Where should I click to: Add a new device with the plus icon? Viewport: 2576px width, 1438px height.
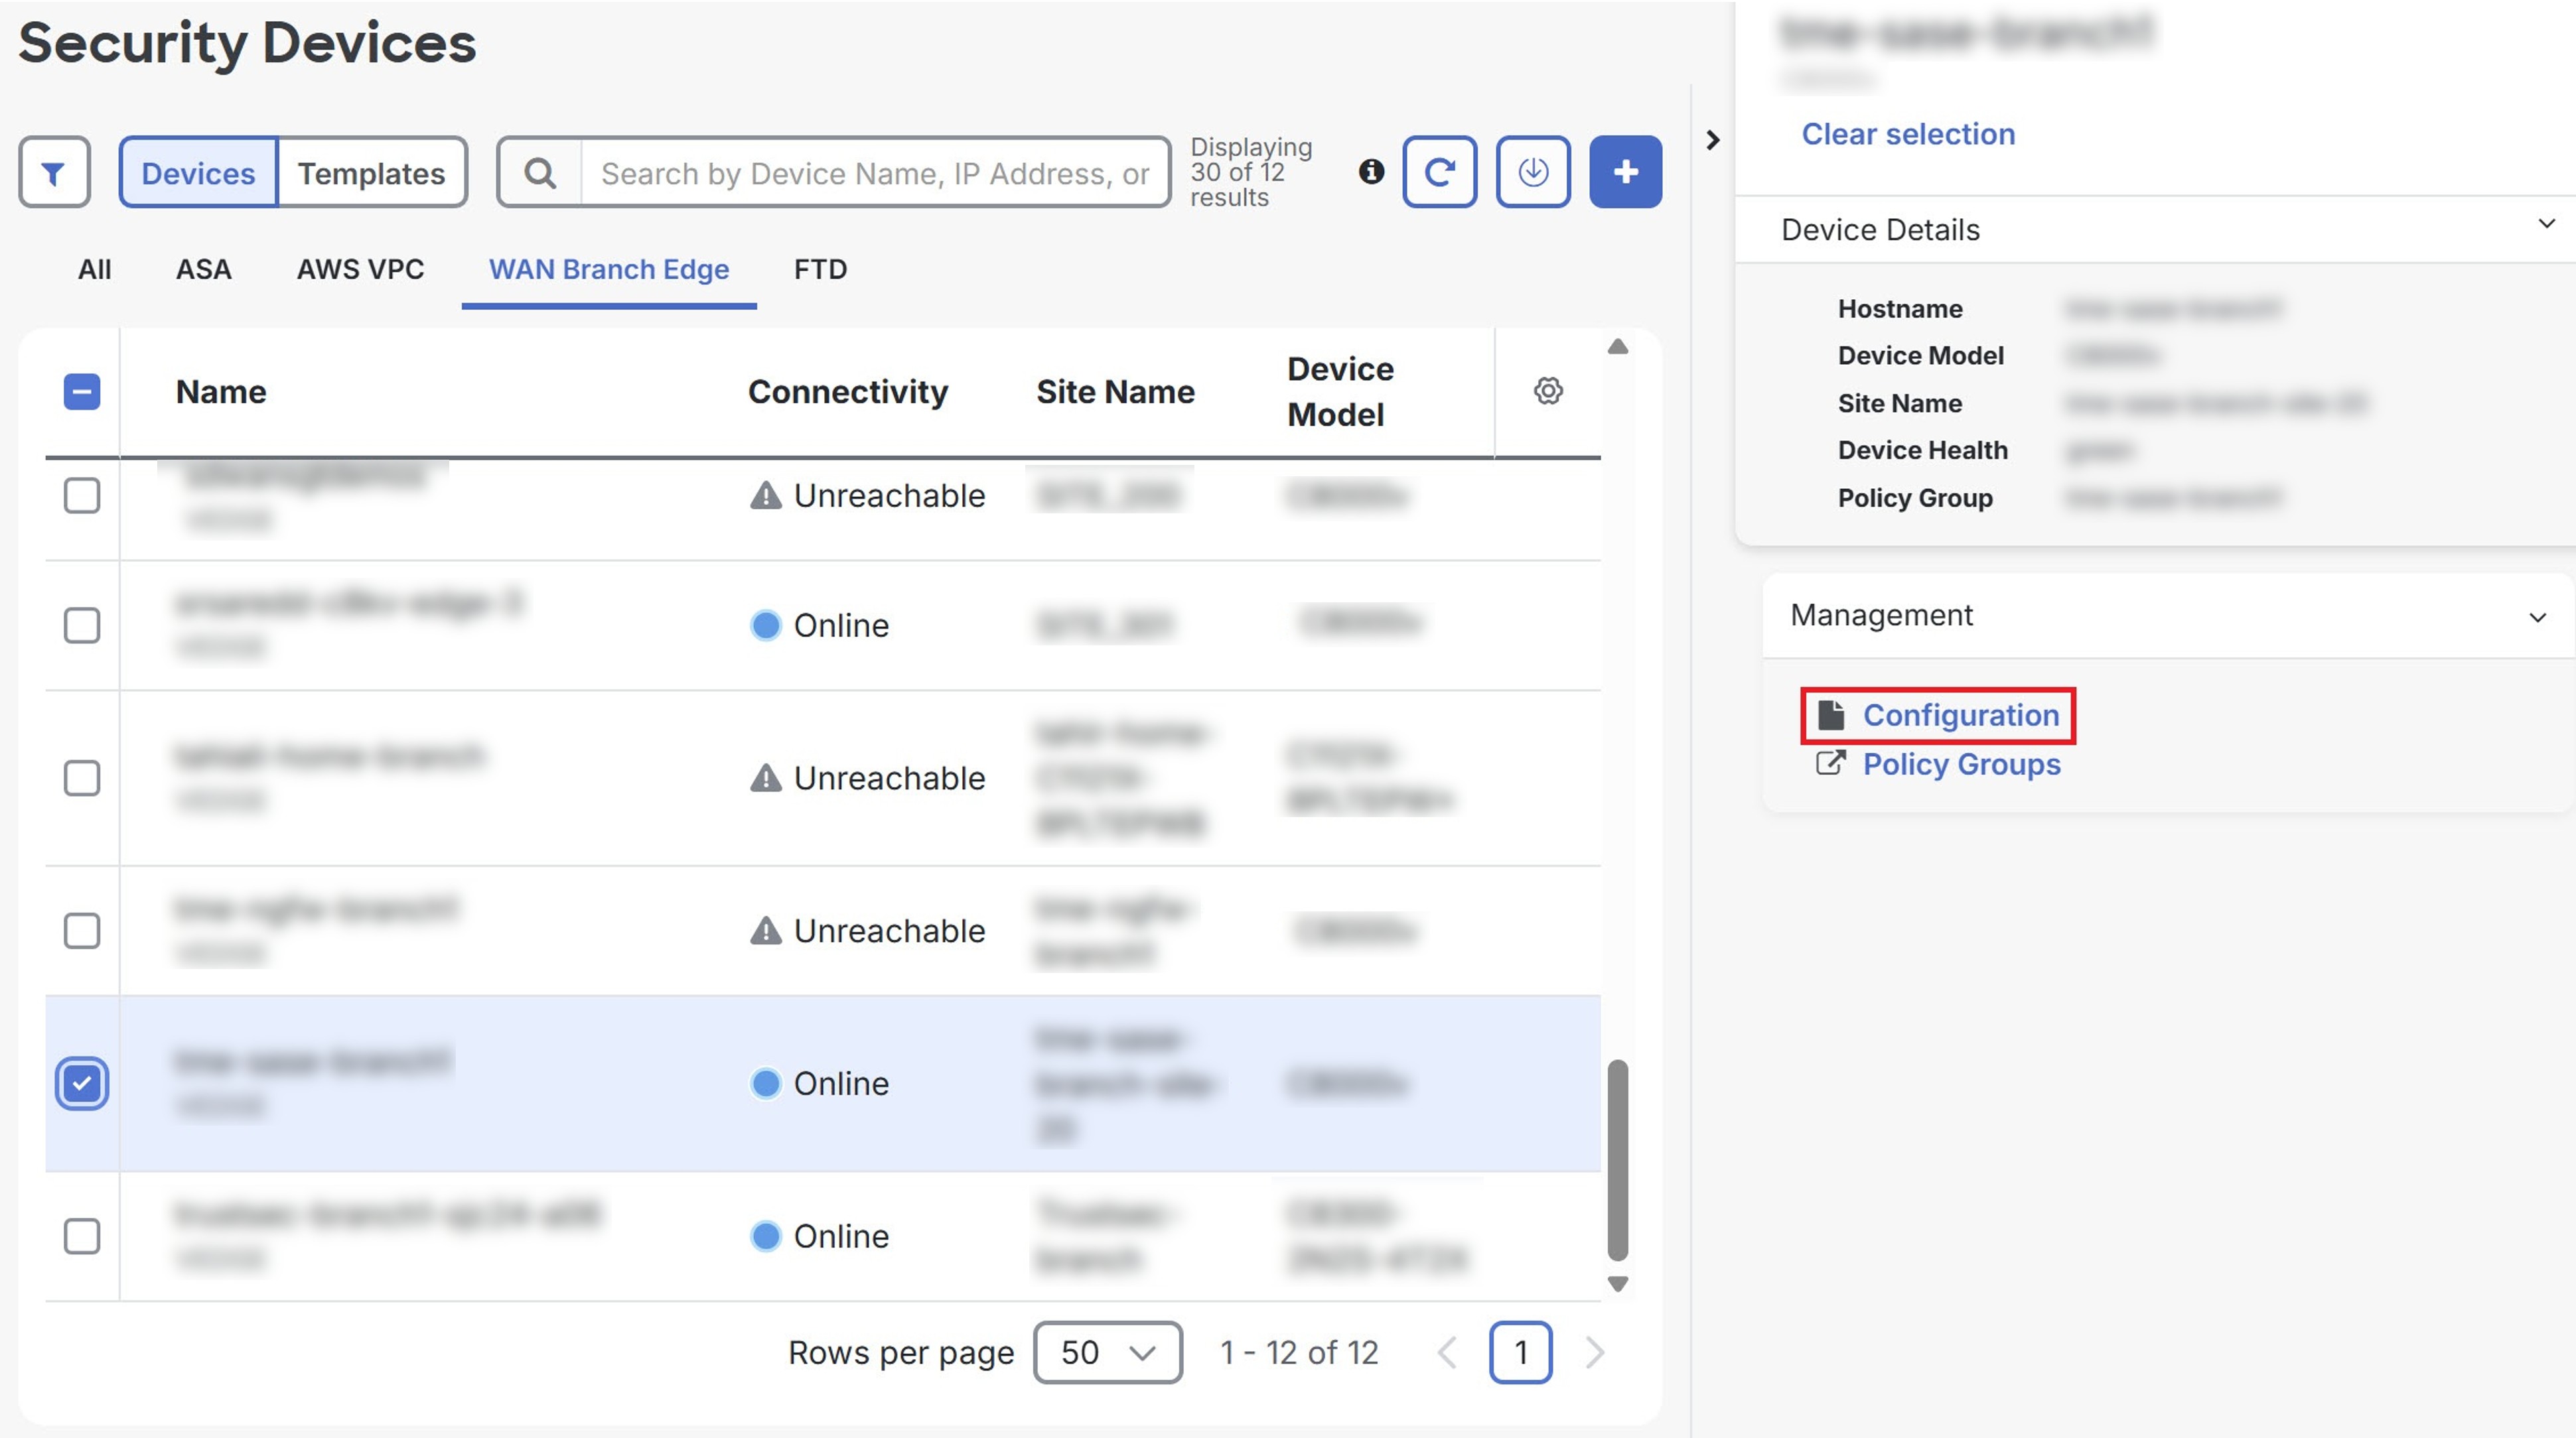pyautogui.click(x=1625, y=171)
